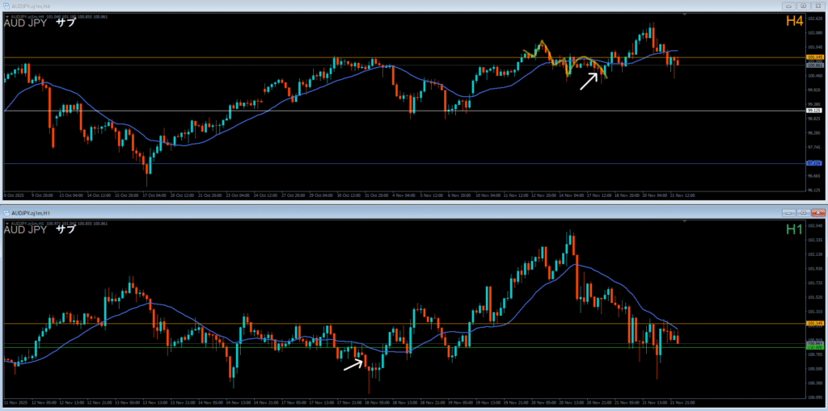Select the AUDJPY.oj1m,H1 window title
Image resolution: width=828 pixels, height=411 pixels.
pyautogui.click(x=30, y=212)
